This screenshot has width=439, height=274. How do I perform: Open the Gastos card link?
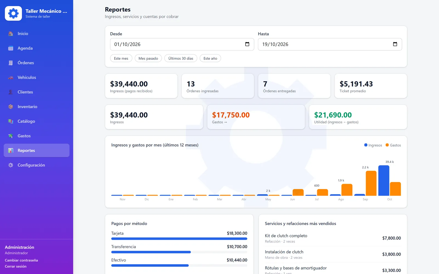pos(256,117)
